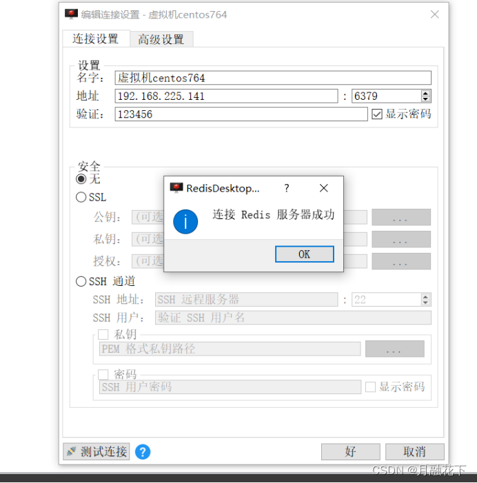
Task: Browse for the 私钥 SSL file
Action: click(401, 239)
